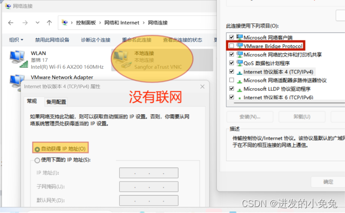This screenshot has height=213, width=345.
Task: Enable VMware Bridge Protocol checkbox
Action: [x=231, y=46]
